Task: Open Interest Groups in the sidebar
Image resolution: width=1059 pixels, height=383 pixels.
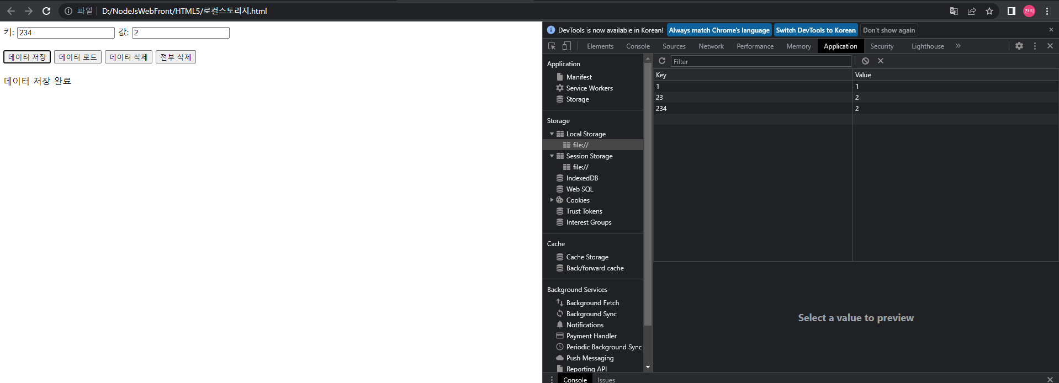Action: (589, 222)
